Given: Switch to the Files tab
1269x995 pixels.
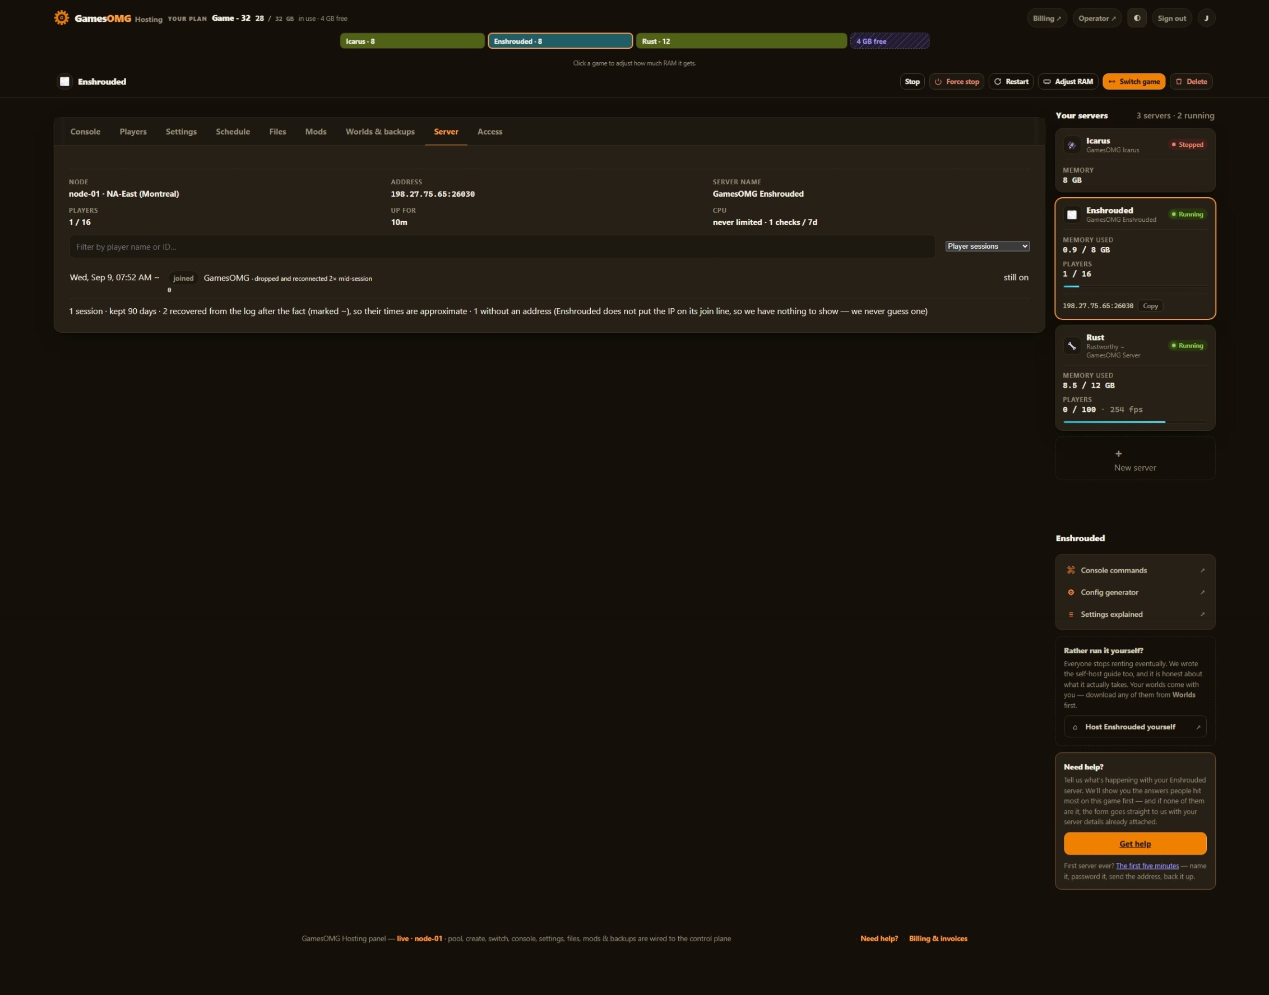Looking at the screenshot, I should pyautogui.click(x=277, y=132).
